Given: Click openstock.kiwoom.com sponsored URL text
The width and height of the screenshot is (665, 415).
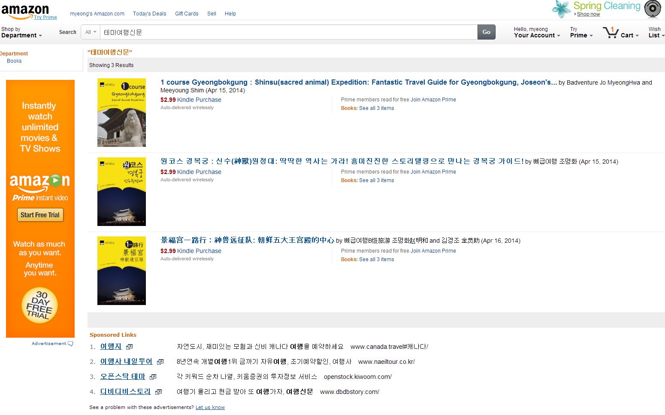Looking at the screenshot, I should pos(358,377).
